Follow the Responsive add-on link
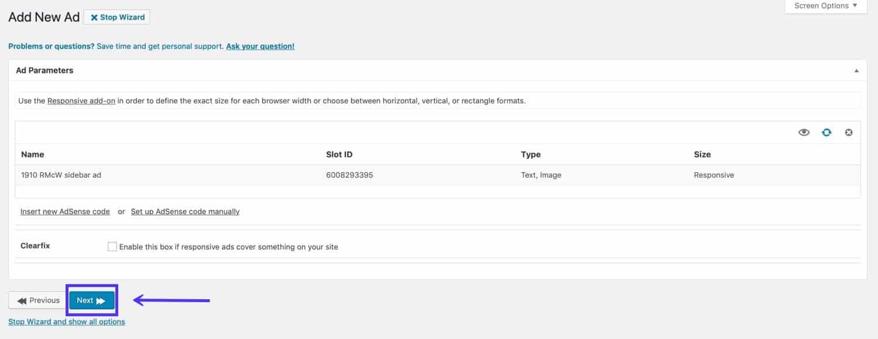Viewport: 878px width, 339px height. click(x=81, y=101)
